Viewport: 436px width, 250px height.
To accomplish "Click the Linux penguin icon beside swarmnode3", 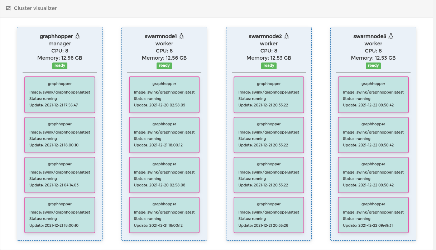I will tap(391, 36).
